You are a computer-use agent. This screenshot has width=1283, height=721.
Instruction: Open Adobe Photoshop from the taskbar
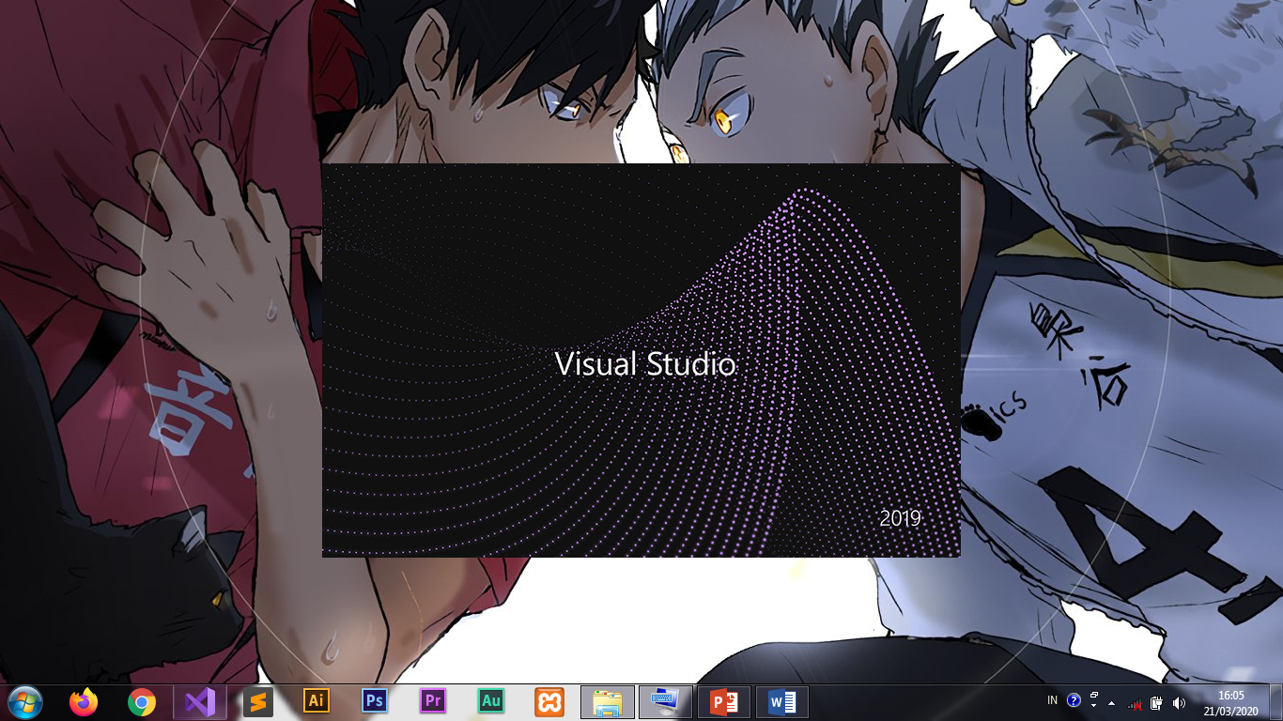(x=375, y=701)
